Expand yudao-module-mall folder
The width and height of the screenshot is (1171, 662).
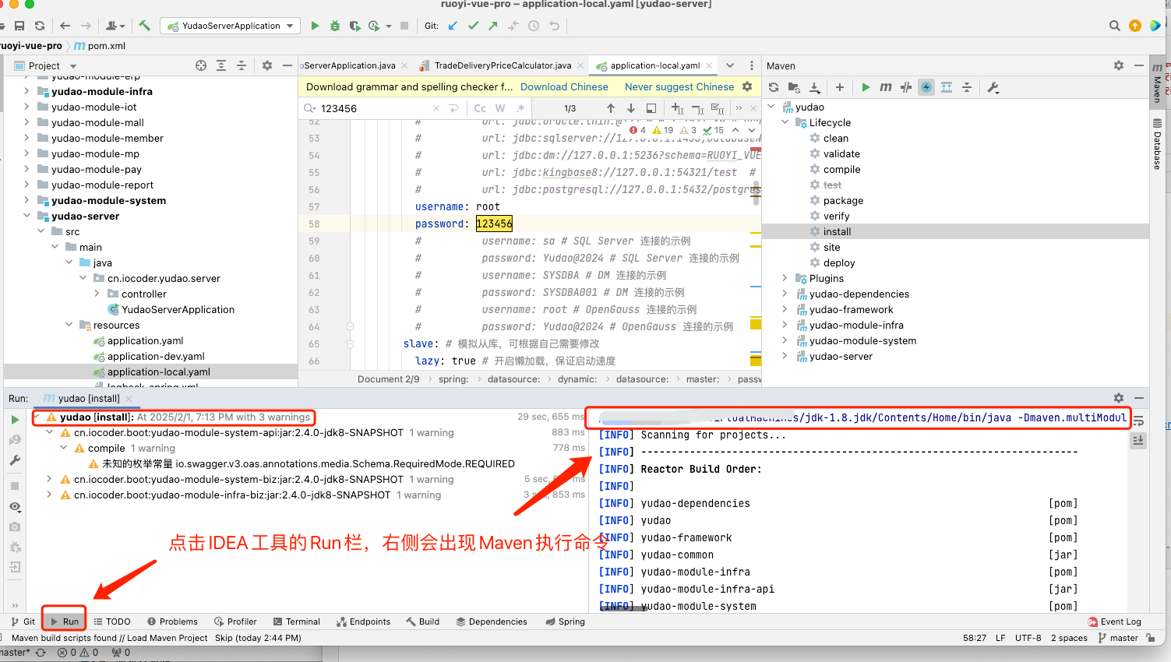(x=26, y=122)
